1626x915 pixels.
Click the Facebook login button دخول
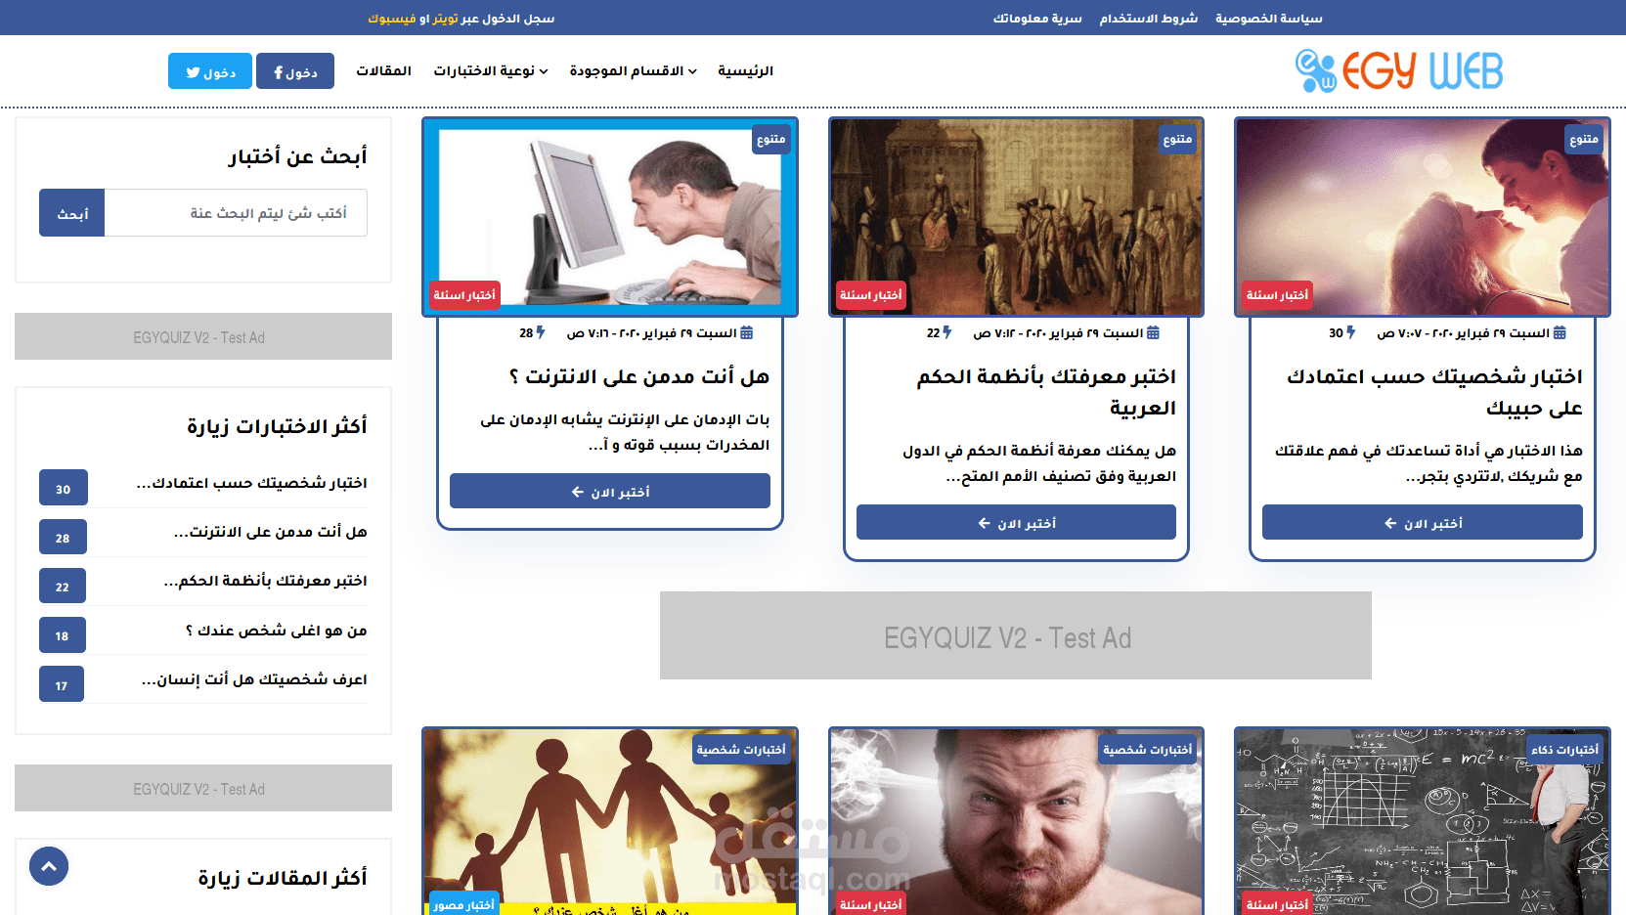295,71
